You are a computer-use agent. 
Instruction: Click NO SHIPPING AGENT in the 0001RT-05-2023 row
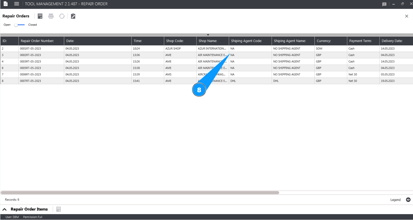(293, 49)
